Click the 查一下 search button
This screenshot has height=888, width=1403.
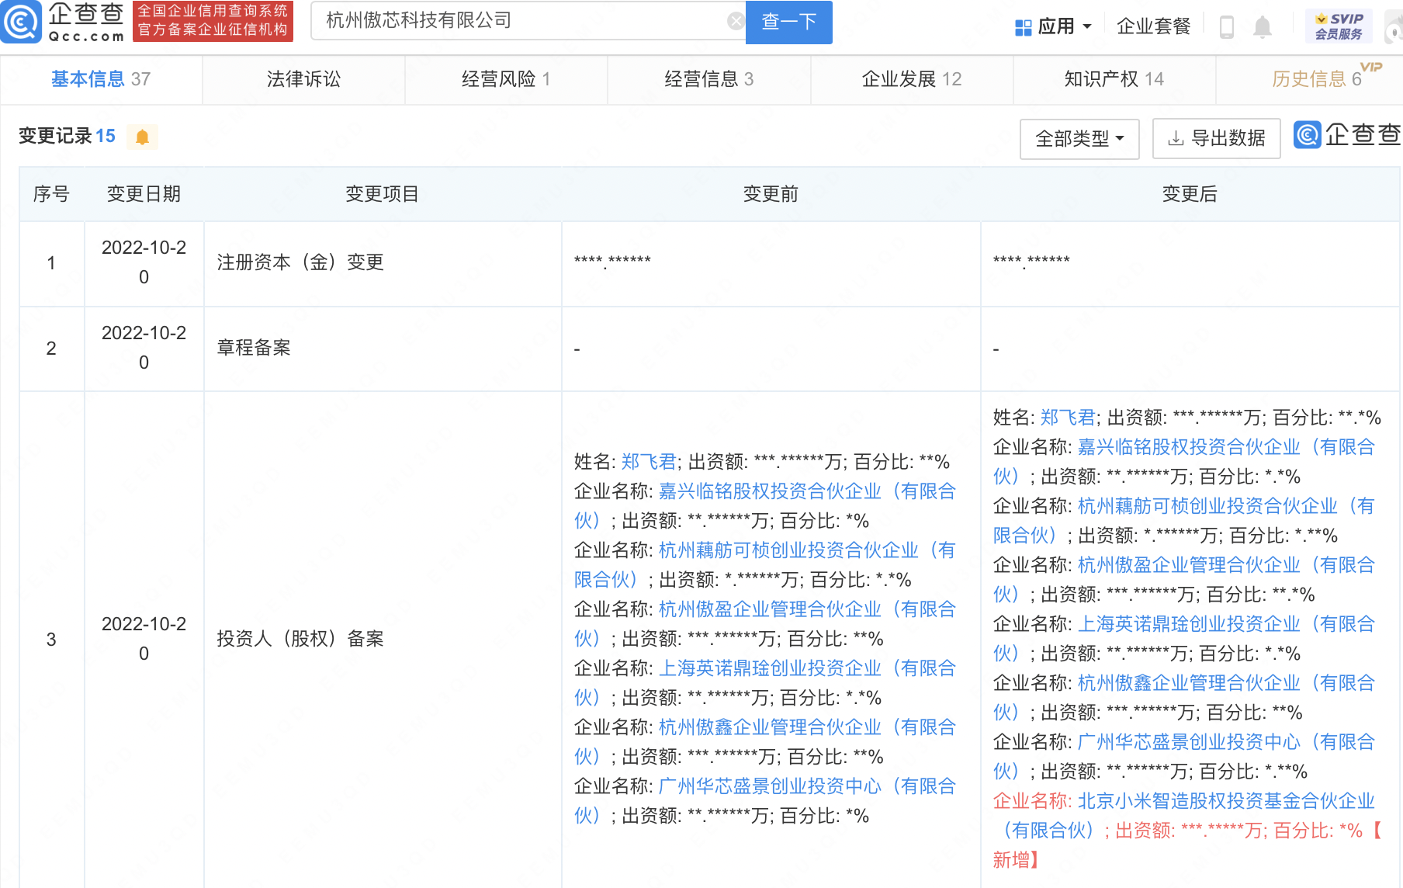pyautogui.click(x=788, y=22)
